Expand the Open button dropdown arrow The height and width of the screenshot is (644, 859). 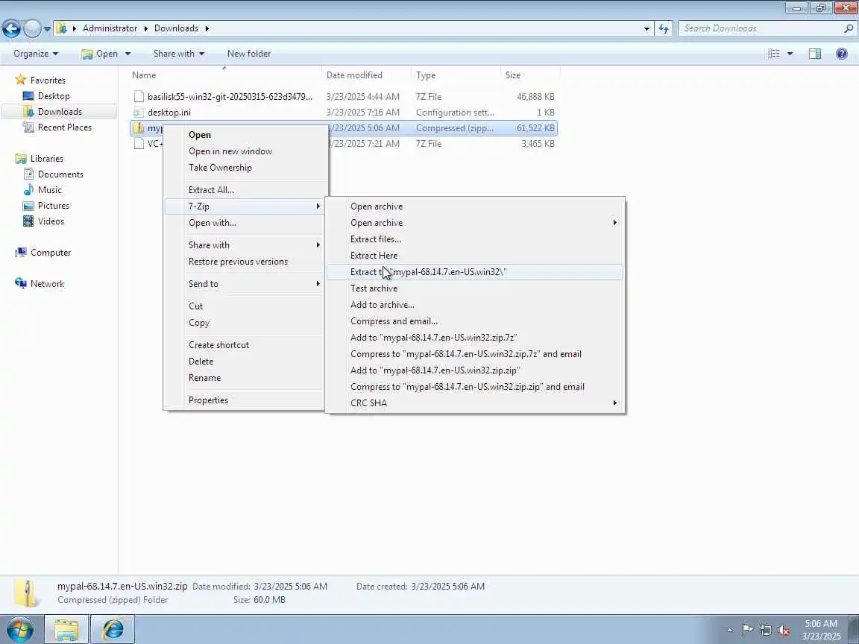point(128,54)
